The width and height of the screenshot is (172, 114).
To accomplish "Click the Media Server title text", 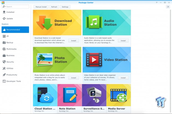I will 117,109.
